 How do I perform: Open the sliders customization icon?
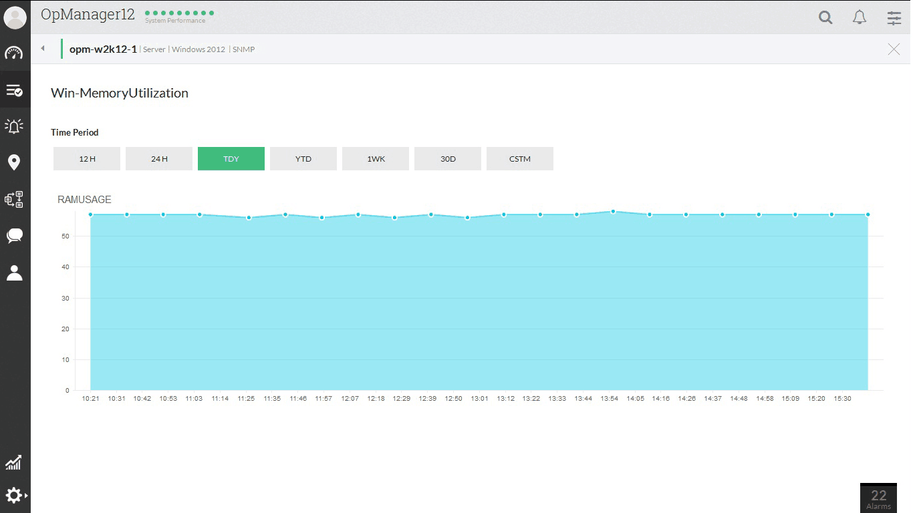tap(894, 18)
